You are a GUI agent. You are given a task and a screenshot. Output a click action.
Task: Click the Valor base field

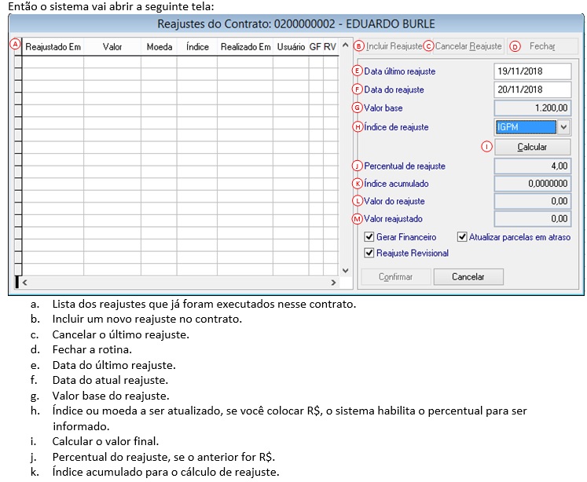click(x=533, y=108)
